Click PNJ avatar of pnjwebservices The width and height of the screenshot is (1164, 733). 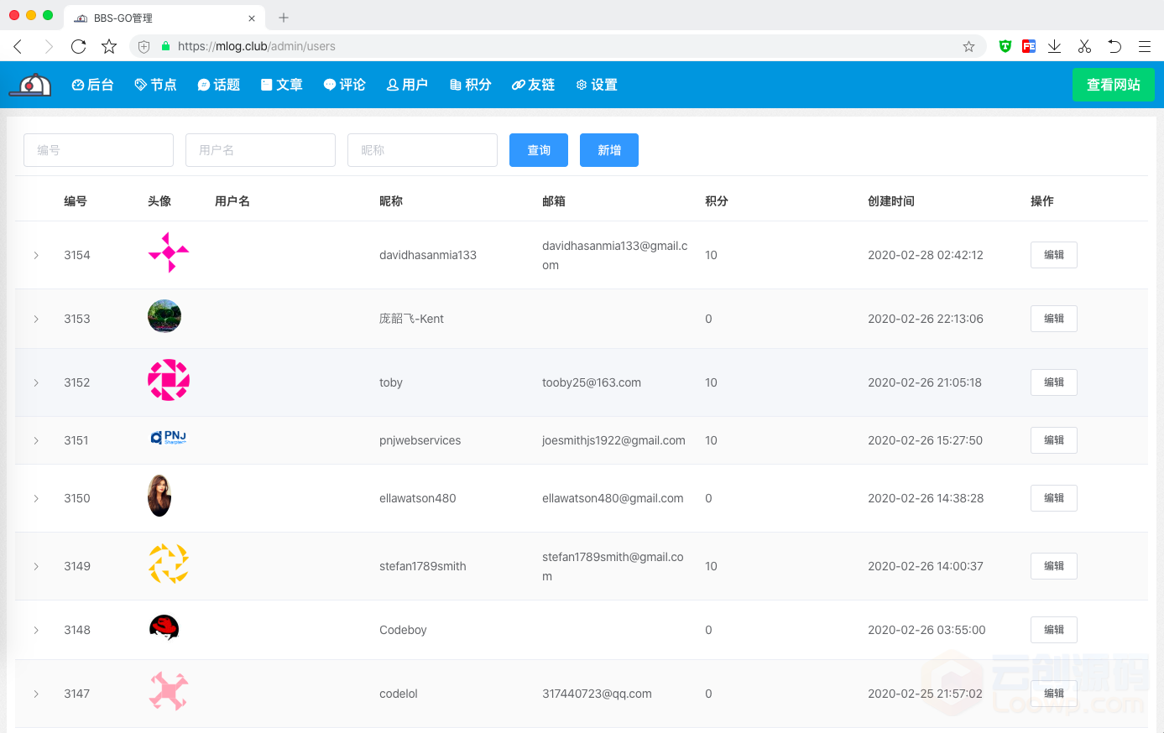pyautogui.click(x=169, y=437)
